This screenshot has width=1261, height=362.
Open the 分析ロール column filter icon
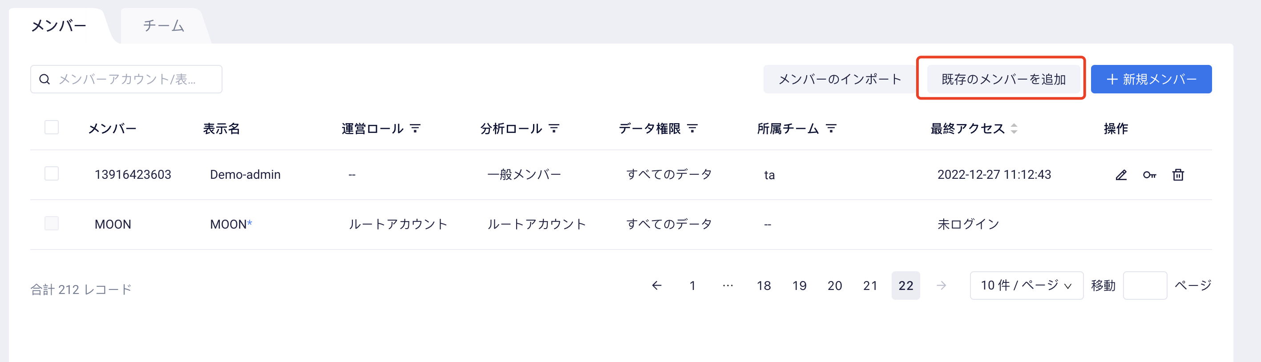554,128
